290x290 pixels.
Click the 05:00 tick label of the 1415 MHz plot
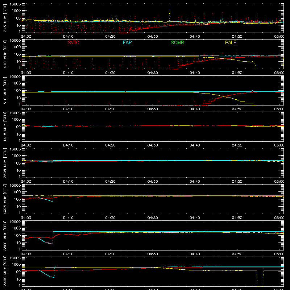pos(279,145)
